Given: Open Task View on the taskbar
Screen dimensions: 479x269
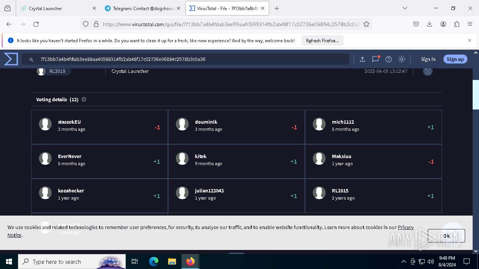Looking at the screenshot, I should click(135, 262).
